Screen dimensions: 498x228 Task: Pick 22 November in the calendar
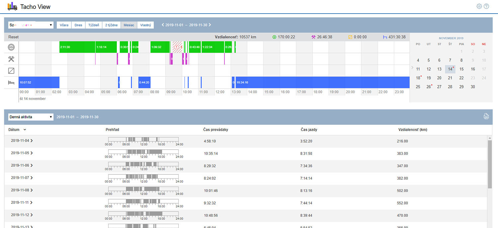[x=461, y=78]
